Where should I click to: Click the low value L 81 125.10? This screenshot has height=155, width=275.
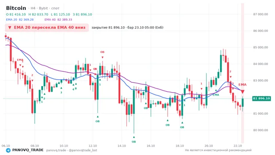(x=60, y=14)
